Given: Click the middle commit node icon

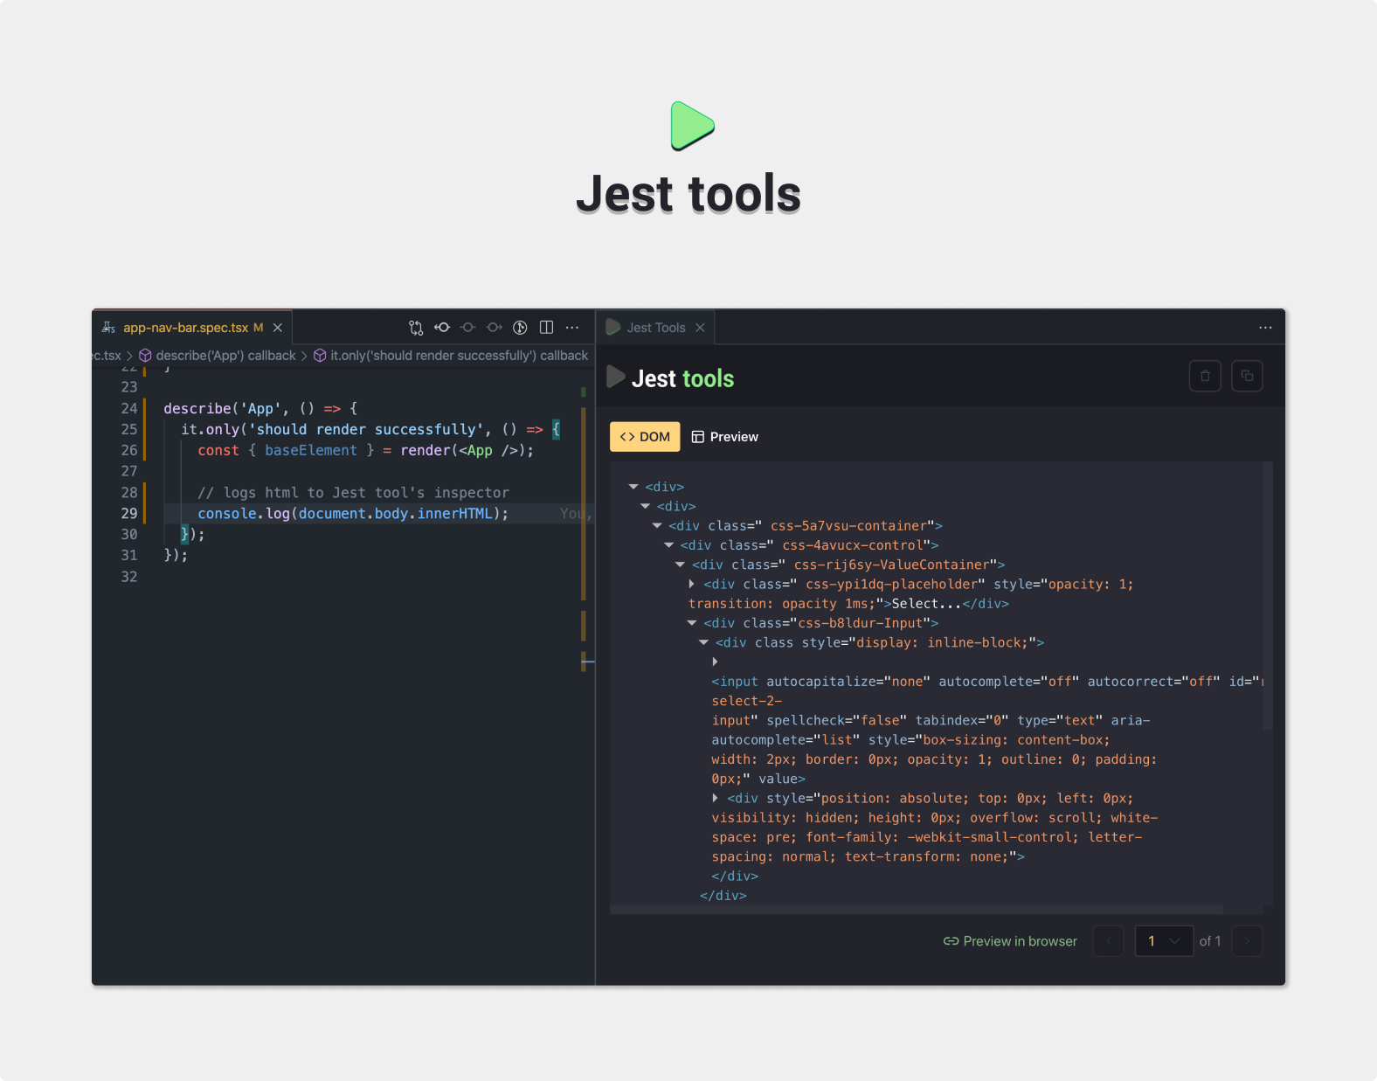Looking at the screenshot, I should click(468, 328).
